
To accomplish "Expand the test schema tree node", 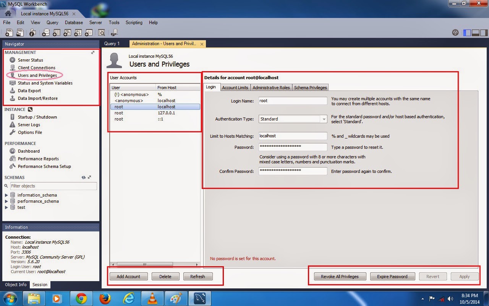I will [x=6, y=207].
